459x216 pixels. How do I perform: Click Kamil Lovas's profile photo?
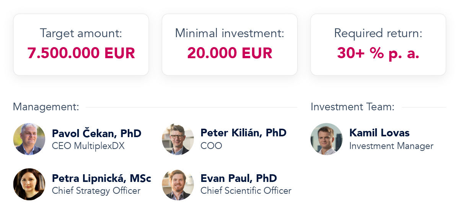coord(326,139)
